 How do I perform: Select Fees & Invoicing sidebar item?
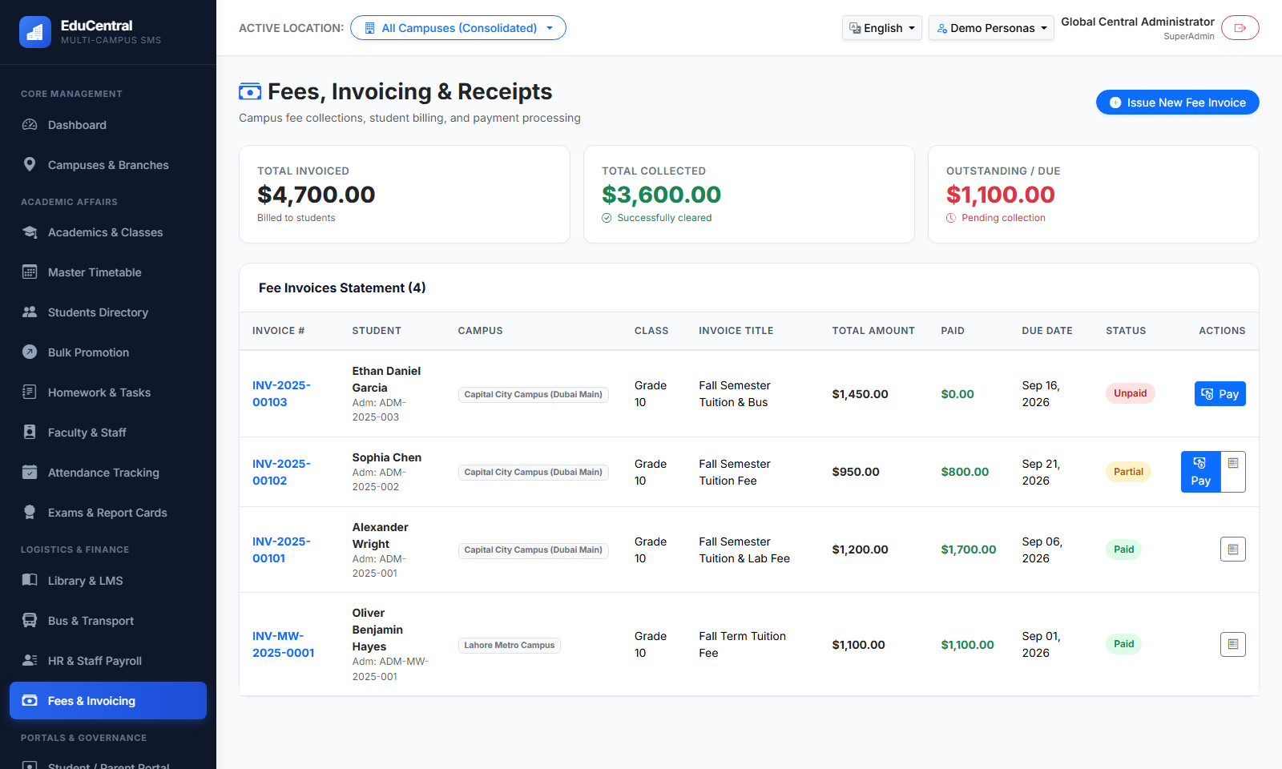(108, 701)
